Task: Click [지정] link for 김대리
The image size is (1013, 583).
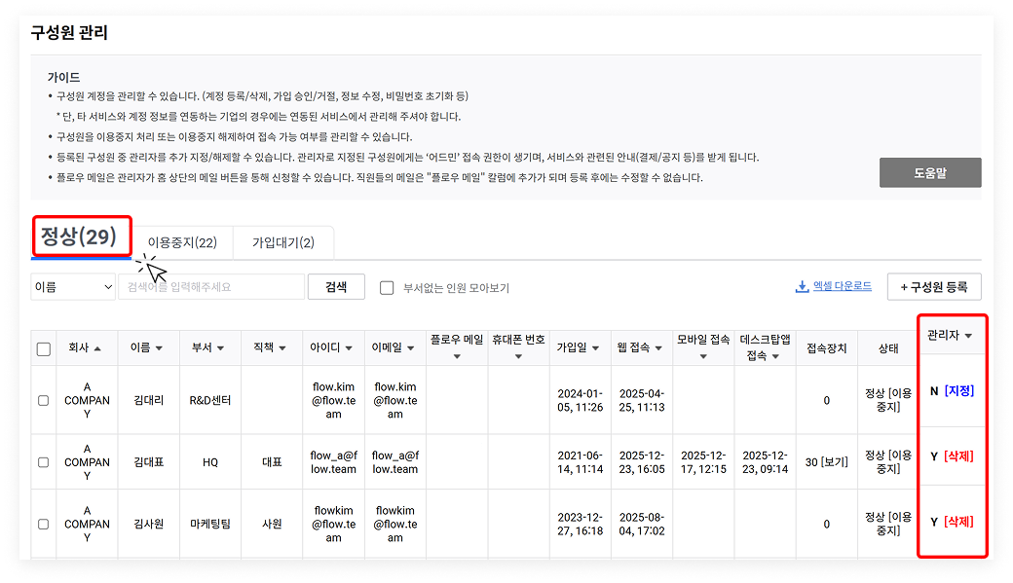Action: pyautogui.click(x=958, y=390)
